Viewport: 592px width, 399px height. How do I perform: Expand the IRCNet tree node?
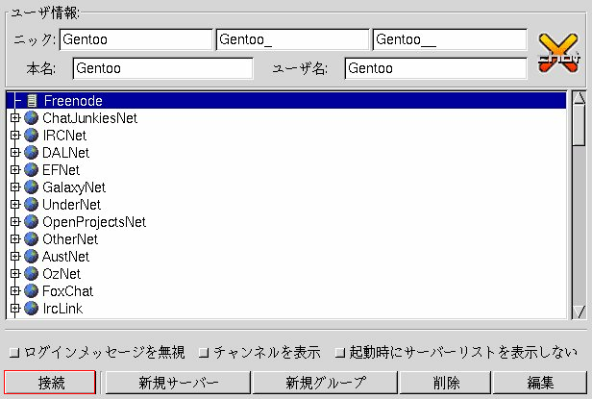[x=14, y=136]
